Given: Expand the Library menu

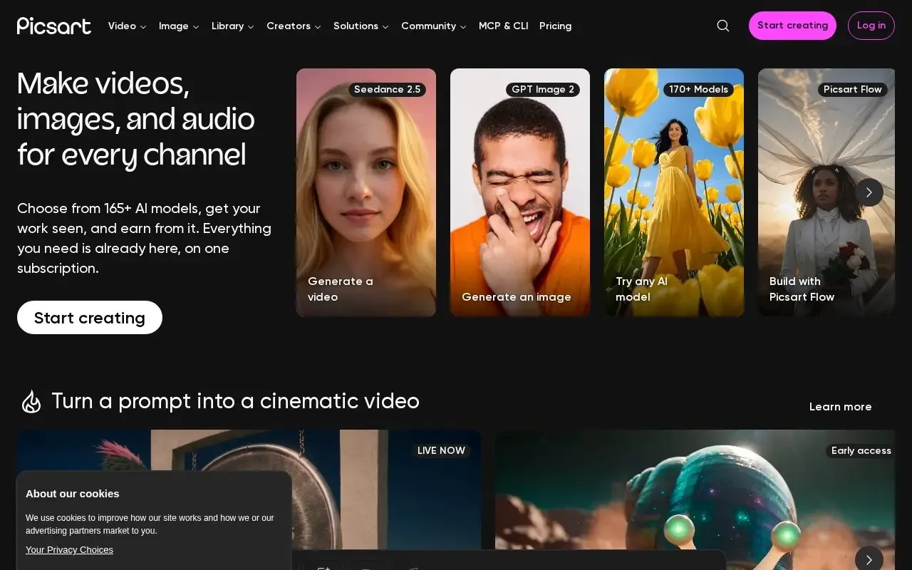Looking at the screenshot, I should 233,26.
